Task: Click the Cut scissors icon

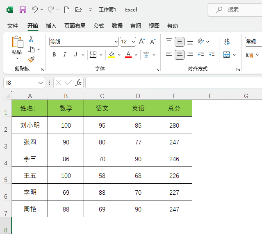Action: 31,39
